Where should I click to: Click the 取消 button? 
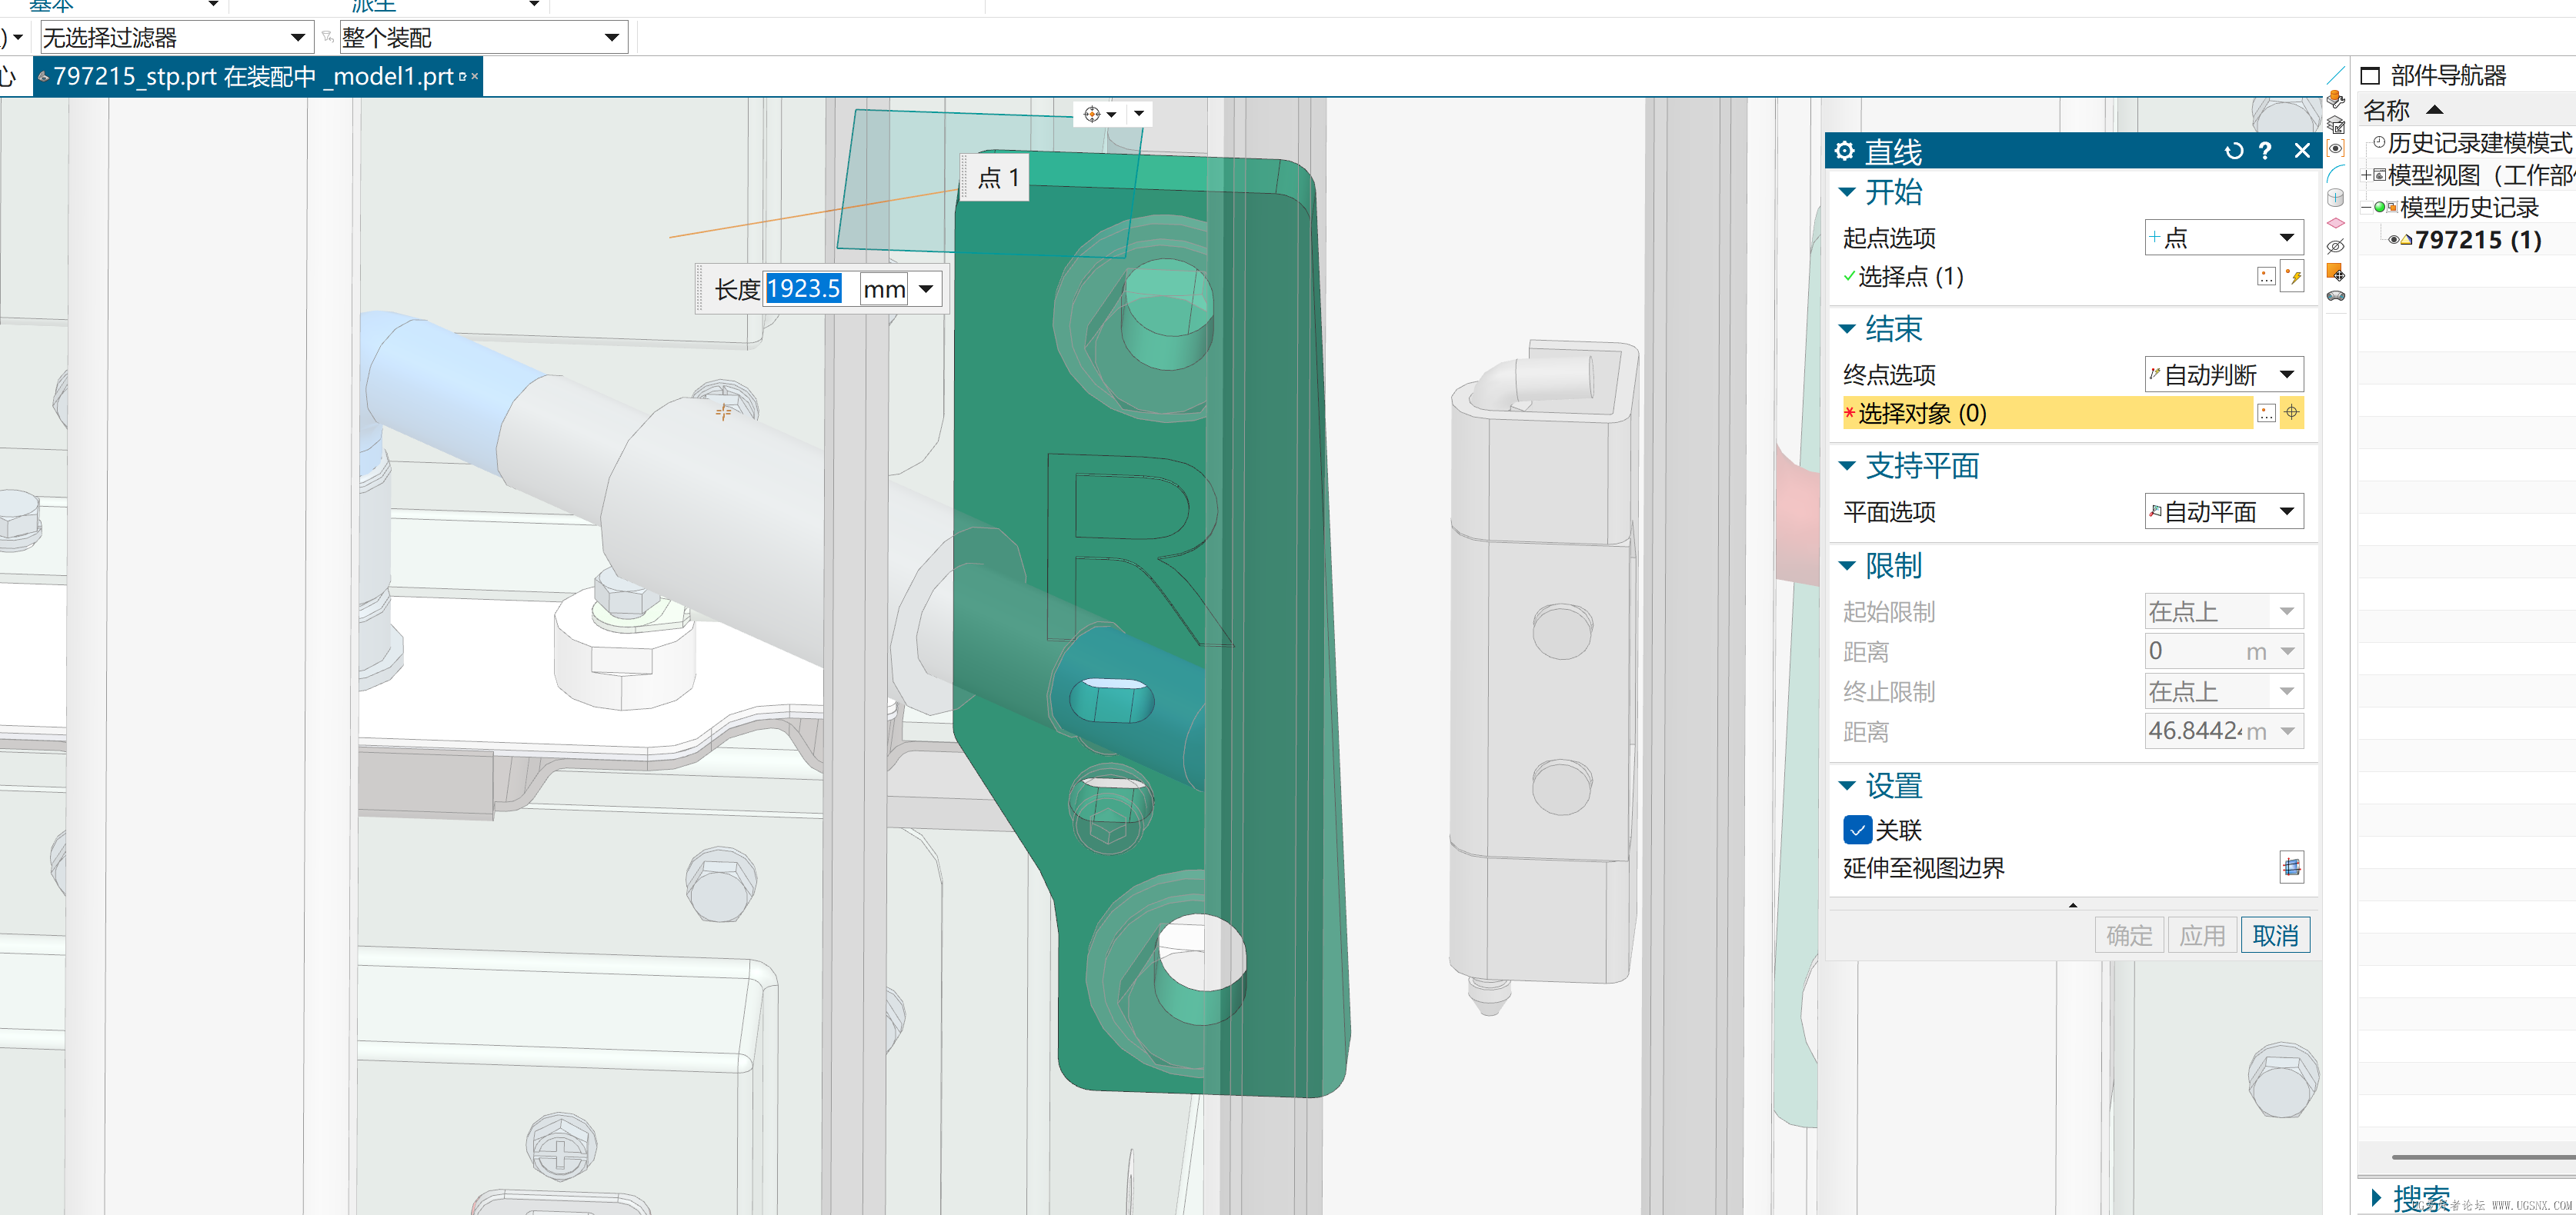click(2275, 935)
